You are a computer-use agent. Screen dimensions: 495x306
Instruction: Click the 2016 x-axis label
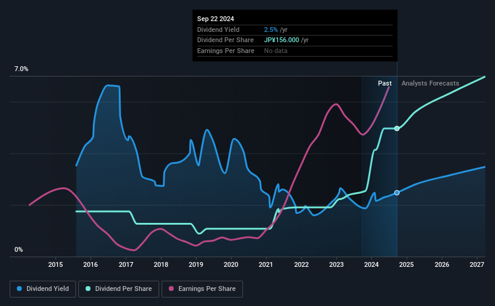click(x=90, y=264)
